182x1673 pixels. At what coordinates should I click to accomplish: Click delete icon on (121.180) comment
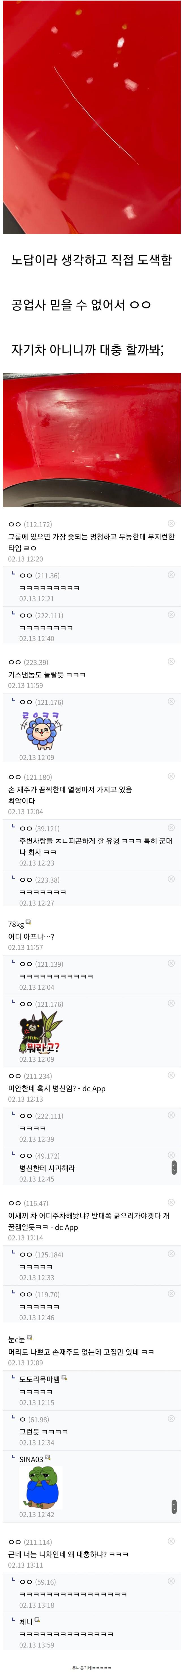171,776
